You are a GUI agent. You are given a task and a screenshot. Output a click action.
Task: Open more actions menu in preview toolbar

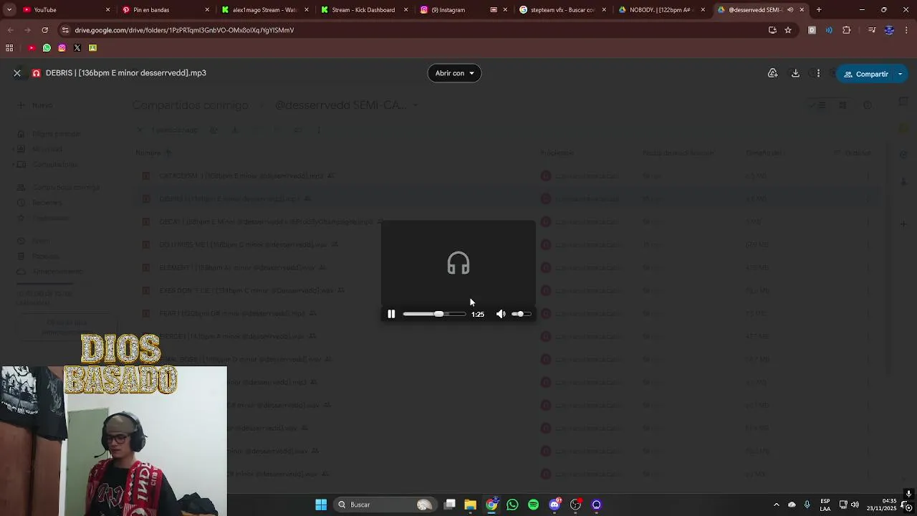point(818,73)
